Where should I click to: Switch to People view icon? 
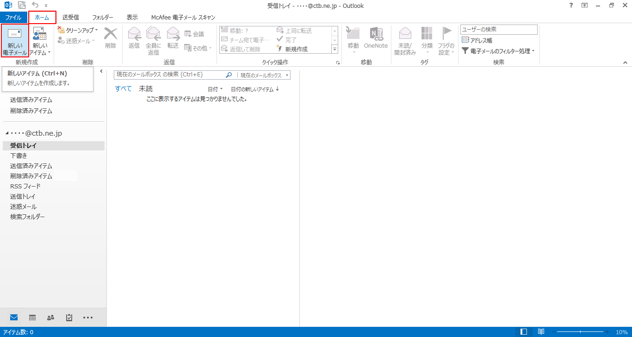(x=51, y=318)
